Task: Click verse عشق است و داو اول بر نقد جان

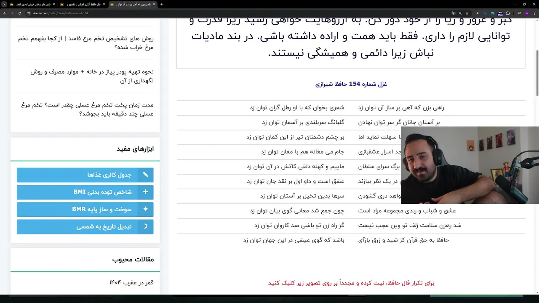Action: tap(296, 181)
